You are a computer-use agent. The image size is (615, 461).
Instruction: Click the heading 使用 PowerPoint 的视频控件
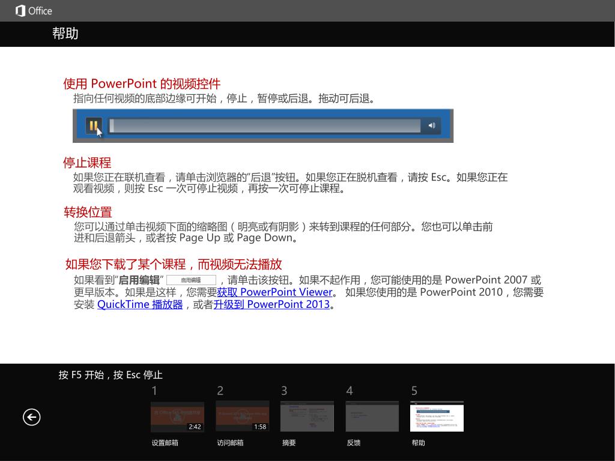[x=142, y=83]
